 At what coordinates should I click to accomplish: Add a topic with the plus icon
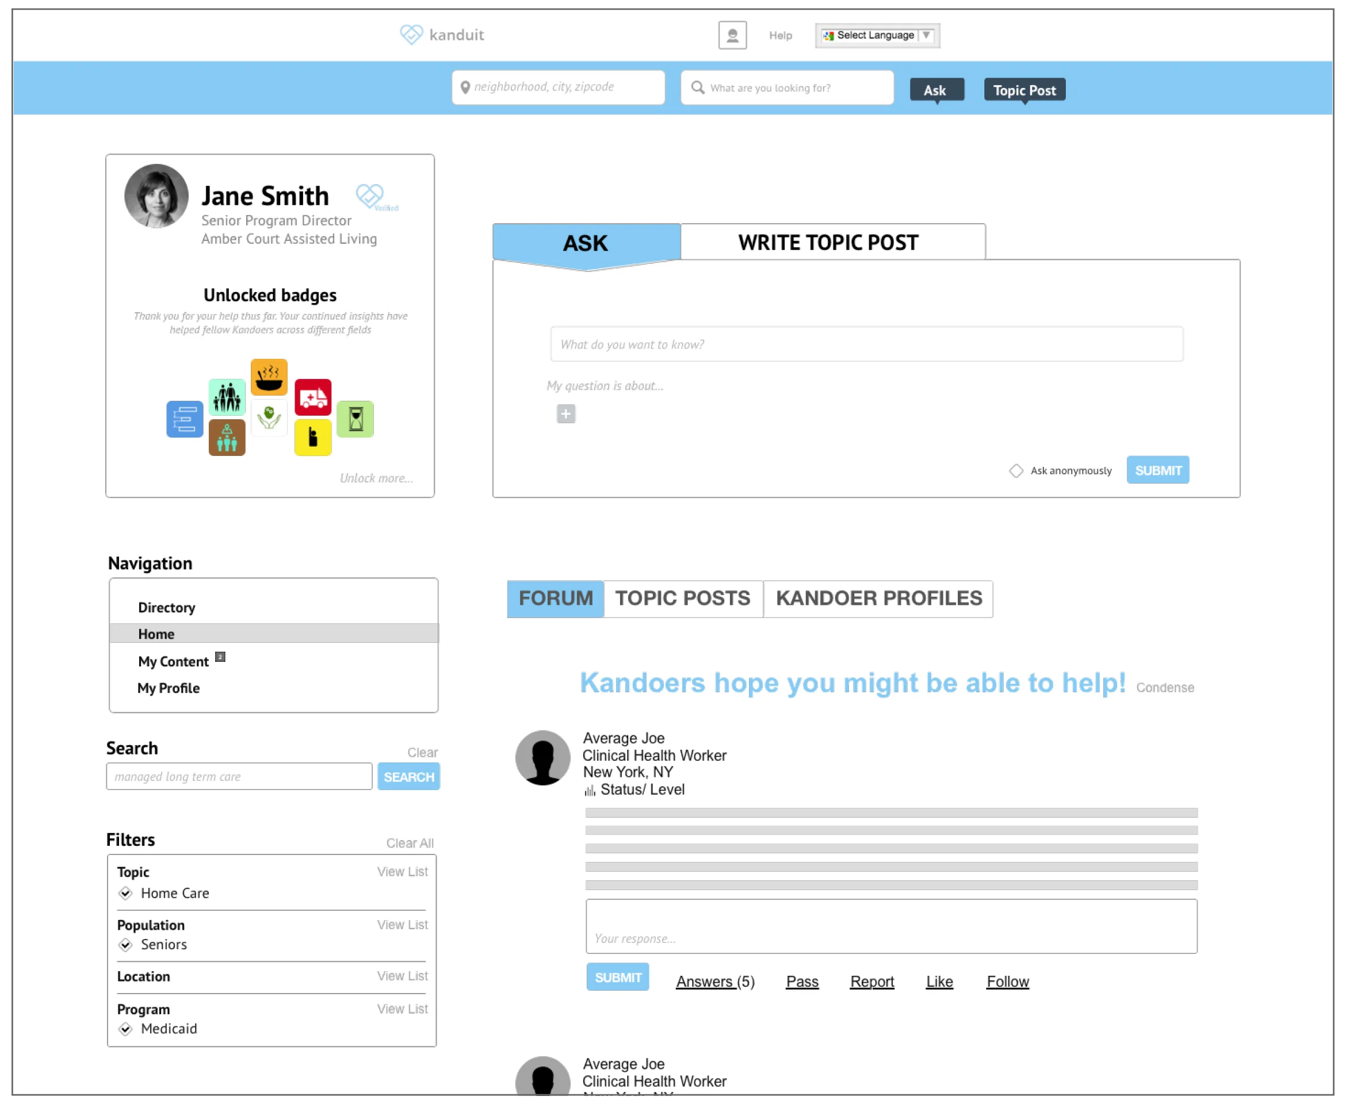[x=565, y=414]
